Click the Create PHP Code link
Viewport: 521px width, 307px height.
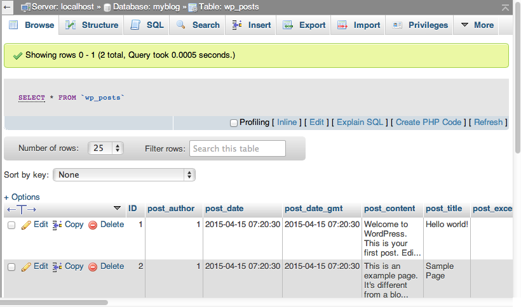tap(428, 122)
